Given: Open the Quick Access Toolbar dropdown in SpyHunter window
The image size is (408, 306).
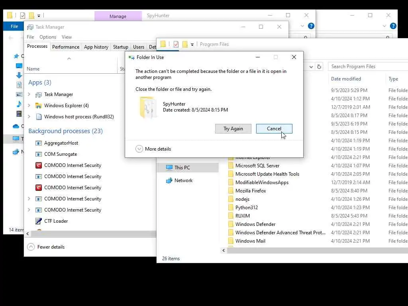Looking at the screenshot, I should (39, 16).
